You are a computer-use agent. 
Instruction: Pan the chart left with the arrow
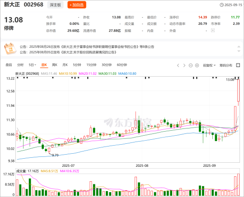click(x=178, y=65)
